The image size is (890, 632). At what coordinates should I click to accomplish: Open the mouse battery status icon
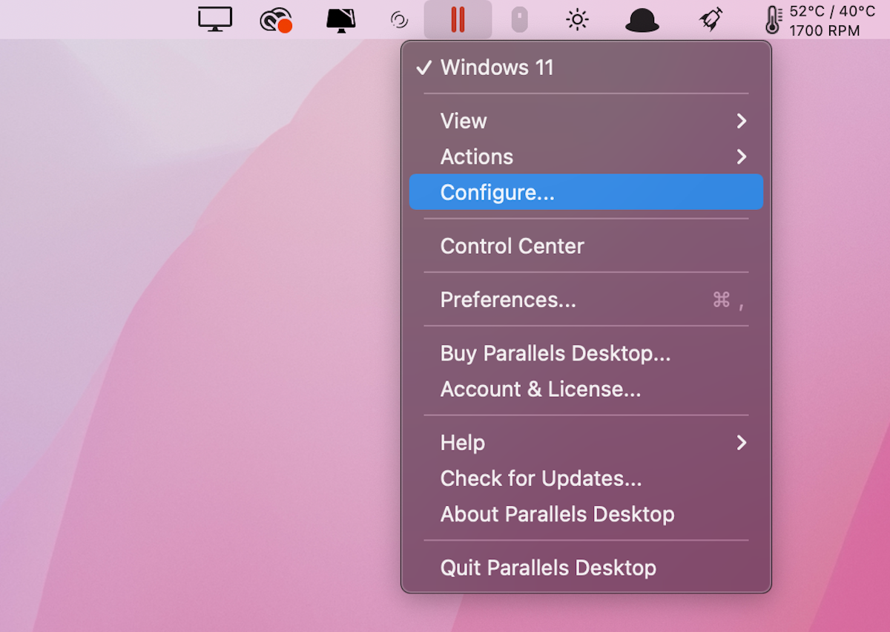(x=518, y=18)
